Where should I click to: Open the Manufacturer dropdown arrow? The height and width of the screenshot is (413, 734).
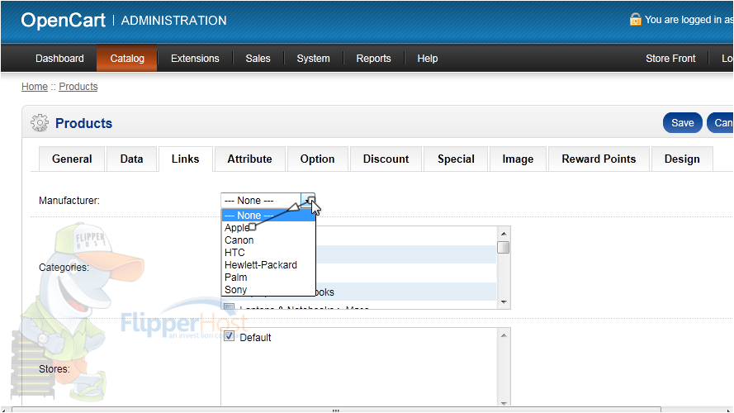click(308, 201)
